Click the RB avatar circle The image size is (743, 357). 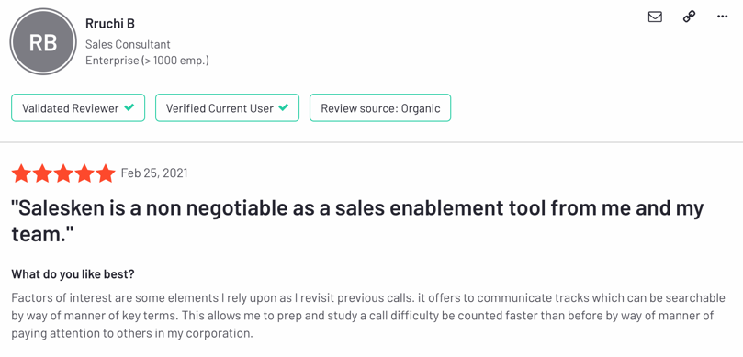pos(43,41)
